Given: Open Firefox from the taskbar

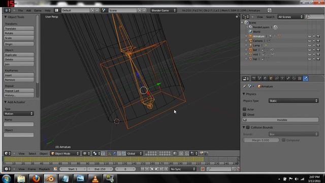Looking at the screenshot, I should [x=36, y=178].
